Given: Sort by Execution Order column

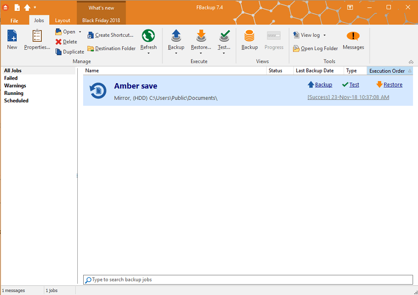Looking at the screenshot, I should 390,71.
